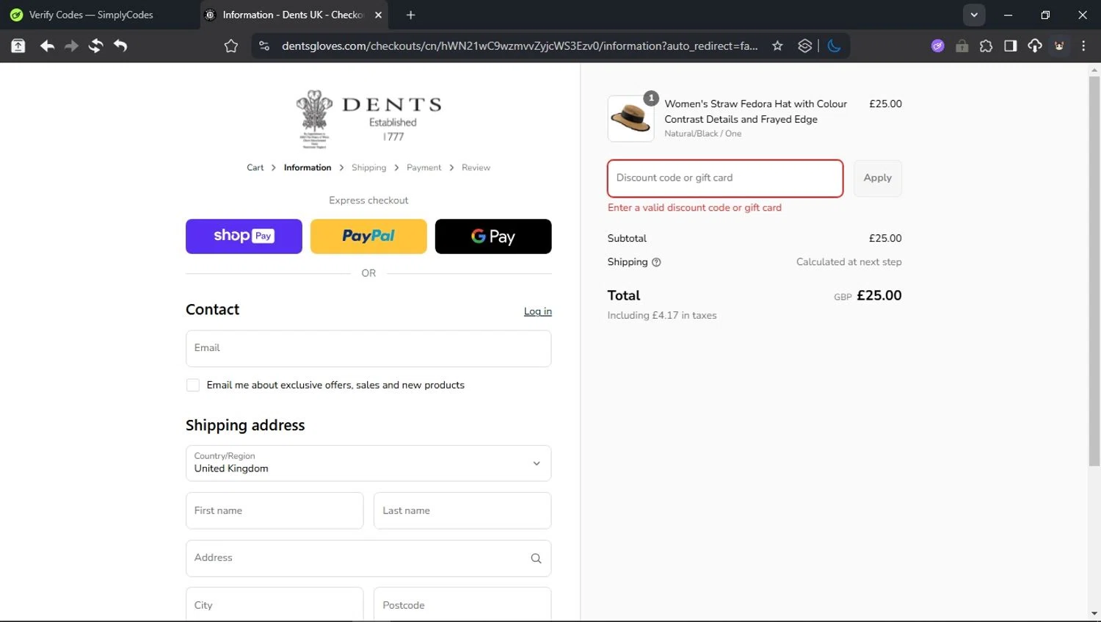
Task: Toggle the browser side panel icon
Action: [1010, 46]
